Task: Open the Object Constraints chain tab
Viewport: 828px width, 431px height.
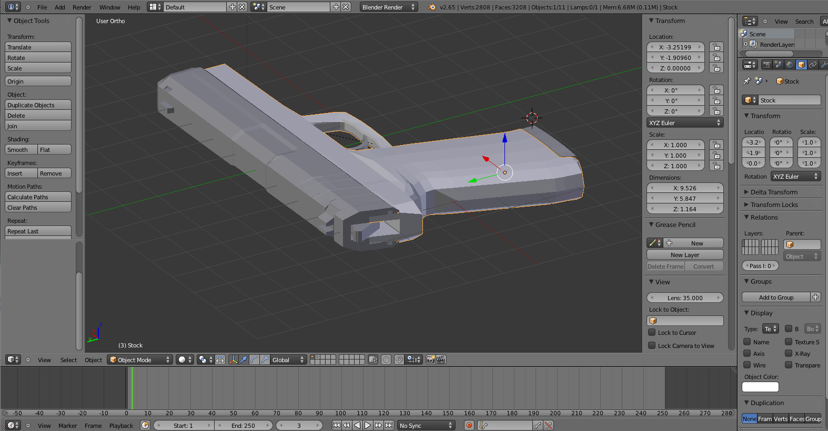Action: click(813, 65)
